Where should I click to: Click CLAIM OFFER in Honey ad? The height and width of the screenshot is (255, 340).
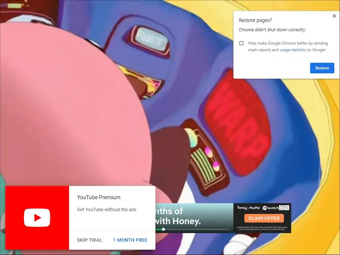pyautogui.click(x=264, y=218)
